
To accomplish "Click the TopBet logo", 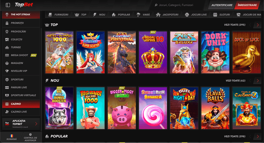I will (24, 5).
